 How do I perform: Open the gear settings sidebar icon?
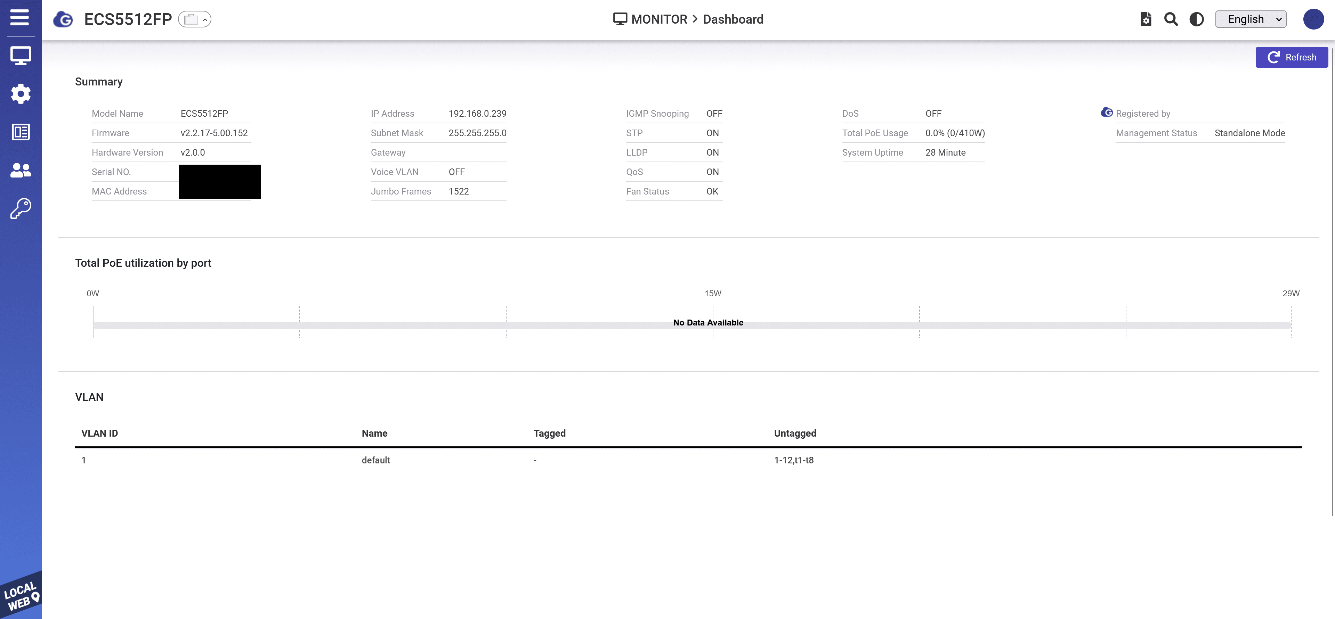tap(21, 94)
